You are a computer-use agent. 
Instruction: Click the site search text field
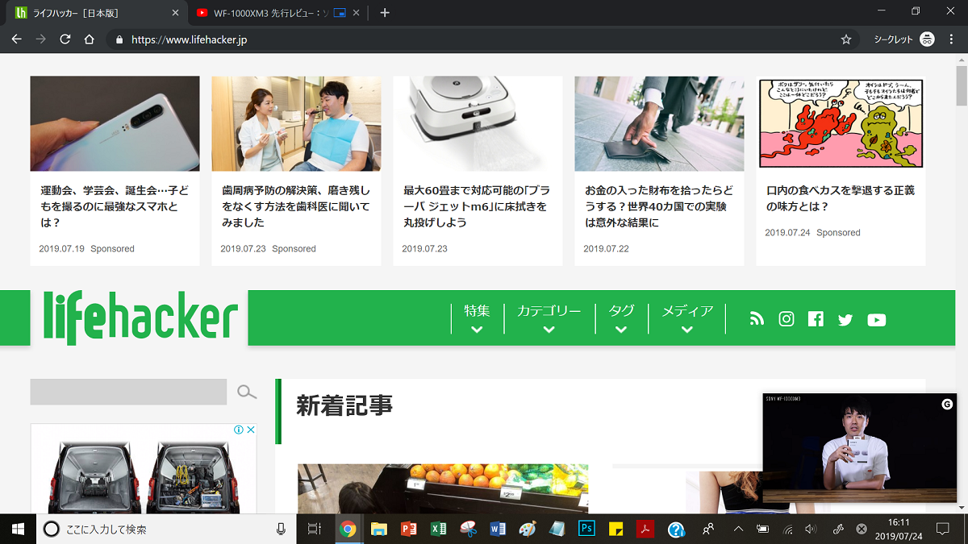click(128, 392)
